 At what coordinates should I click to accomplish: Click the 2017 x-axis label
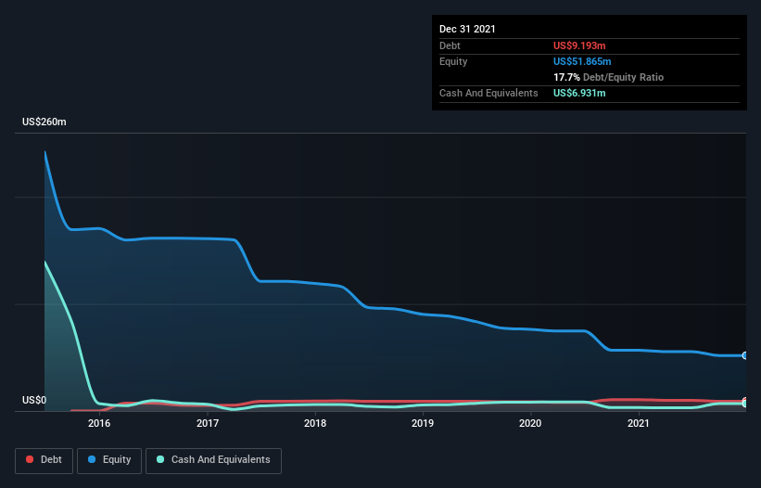[208, 423]
